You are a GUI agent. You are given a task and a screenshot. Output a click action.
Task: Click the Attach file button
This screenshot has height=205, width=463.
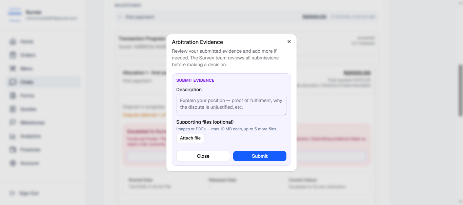(x=190, y=138)
